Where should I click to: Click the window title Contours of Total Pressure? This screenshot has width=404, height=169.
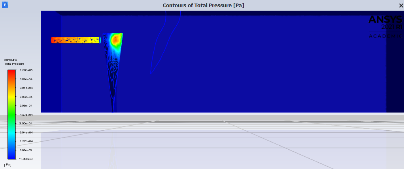[203, 6]
